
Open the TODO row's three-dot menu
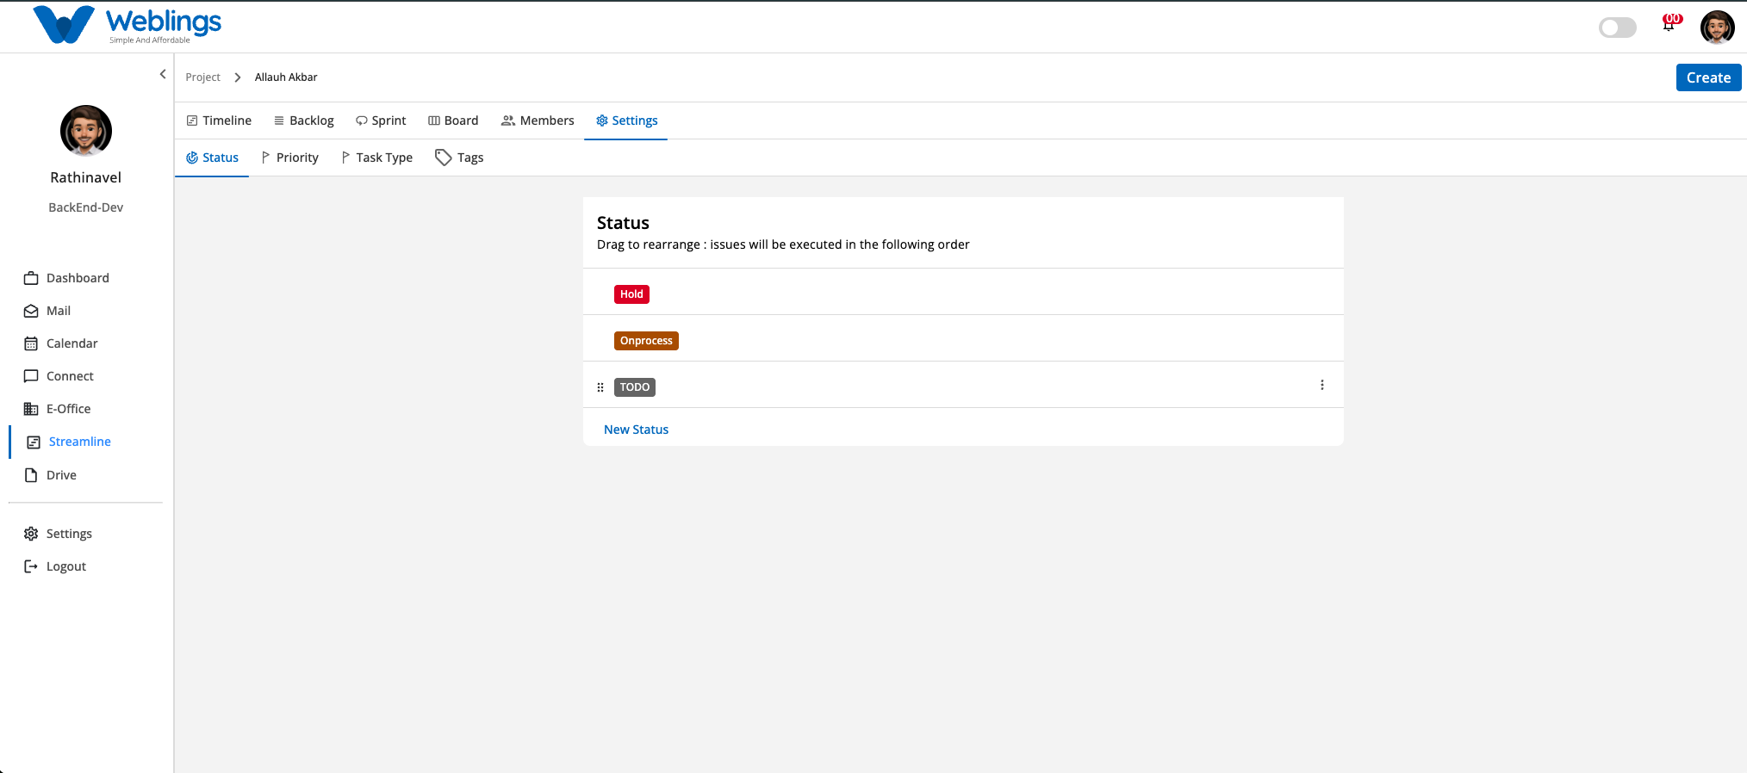1321,385
